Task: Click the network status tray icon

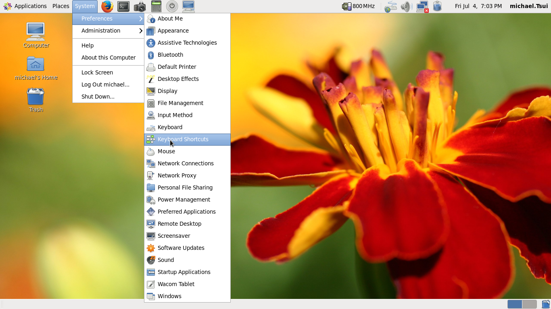Action: [422, 6]
